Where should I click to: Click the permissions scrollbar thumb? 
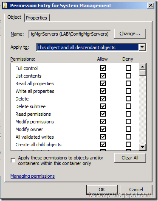[x=142, y=73]
